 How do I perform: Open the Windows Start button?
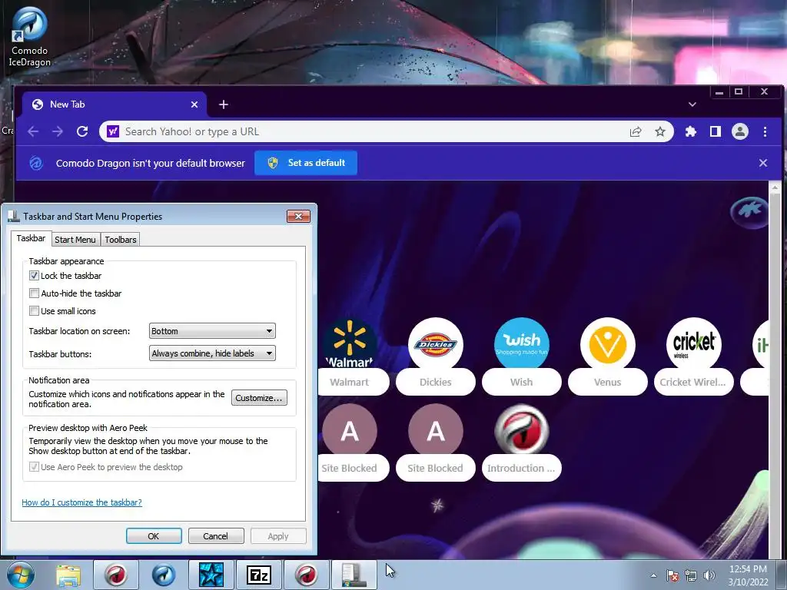point(19,575)
